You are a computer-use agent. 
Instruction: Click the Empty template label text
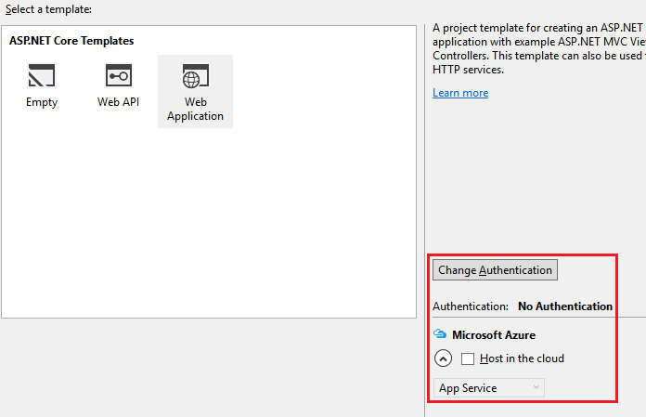pyautogui.click(x=42, y=102)
